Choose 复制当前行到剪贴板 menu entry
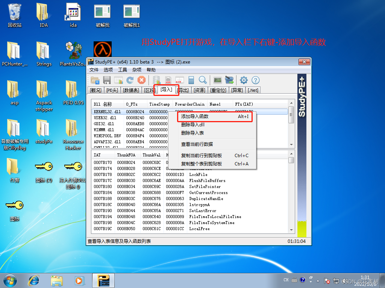 [x=213, y=155]
